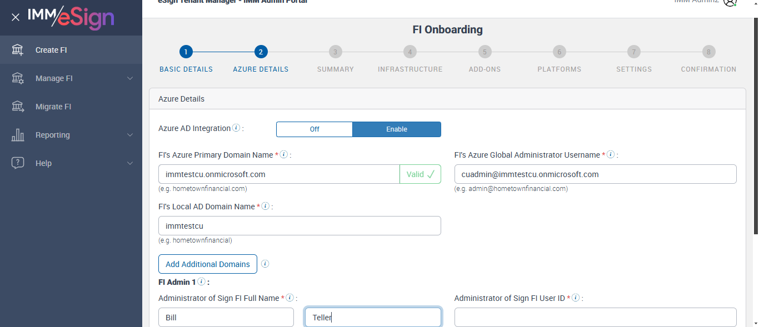Screen dimensions: 759x327
Task: Go to step 6 circle
Action: 560,52
